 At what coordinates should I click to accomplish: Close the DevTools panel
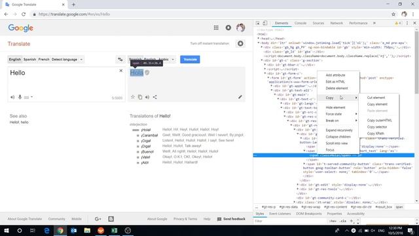point(414,24)
